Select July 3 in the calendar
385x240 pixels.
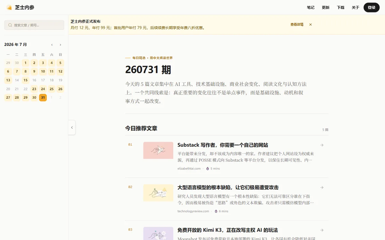(43, 63)
